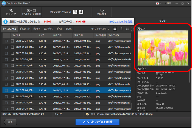The height and width of the screenshot is (128, 192).
Task: Check box for 4.10 KB row dated 2022/03/09
Action: point(6,47)
